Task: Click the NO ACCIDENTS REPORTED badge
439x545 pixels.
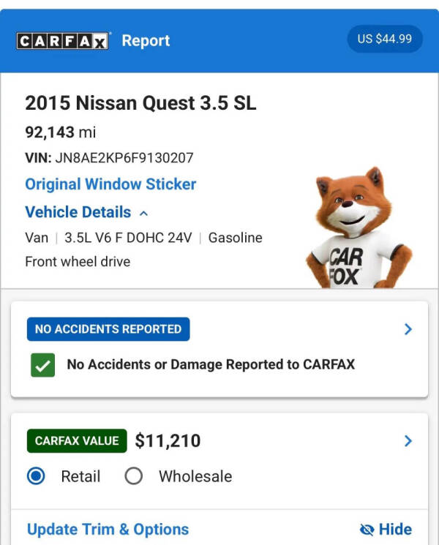Action: [108, 329]
